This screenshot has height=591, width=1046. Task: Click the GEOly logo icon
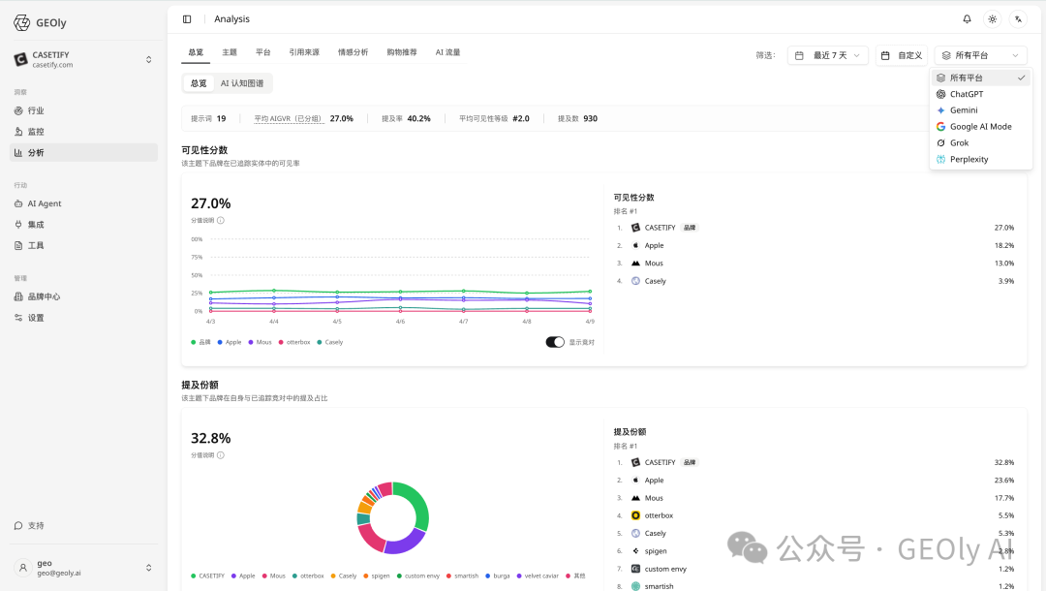point(22,22)
